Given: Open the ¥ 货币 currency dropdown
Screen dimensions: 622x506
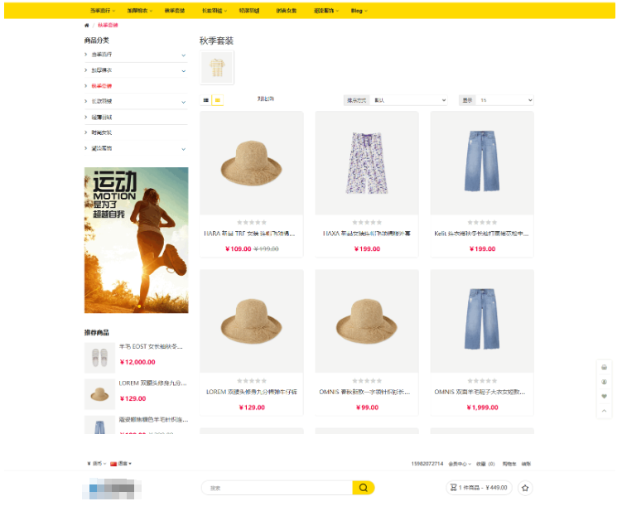Looking at the screenshot, I should pos(96,464).
